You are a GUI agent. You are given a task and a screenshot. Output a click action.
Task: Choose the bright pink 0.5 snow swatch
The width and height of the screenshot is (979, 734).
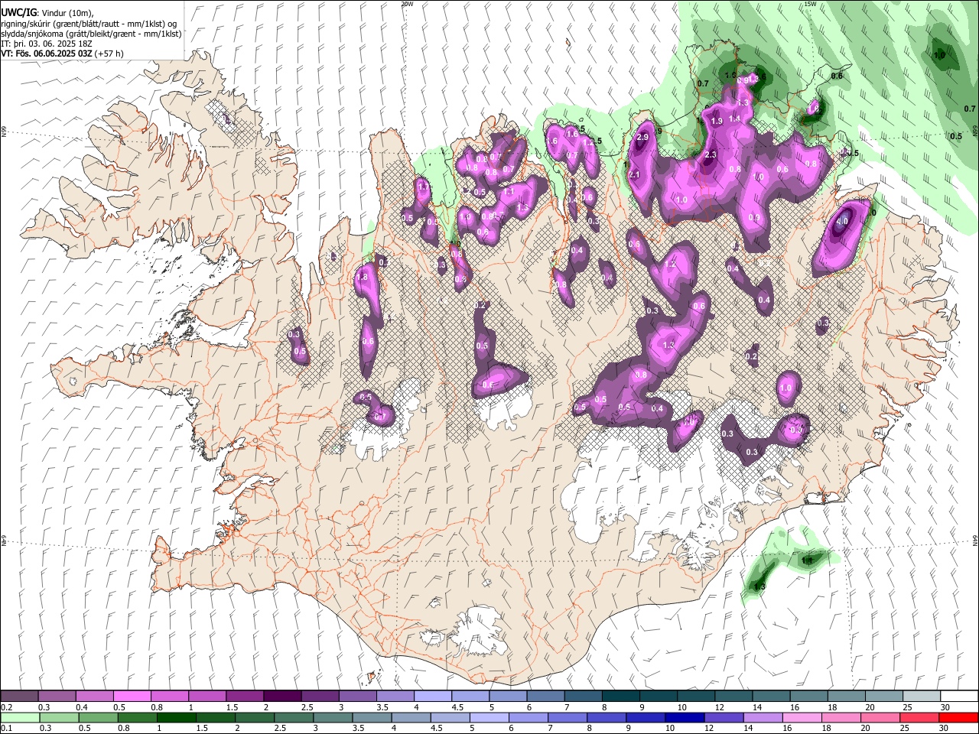132,696
